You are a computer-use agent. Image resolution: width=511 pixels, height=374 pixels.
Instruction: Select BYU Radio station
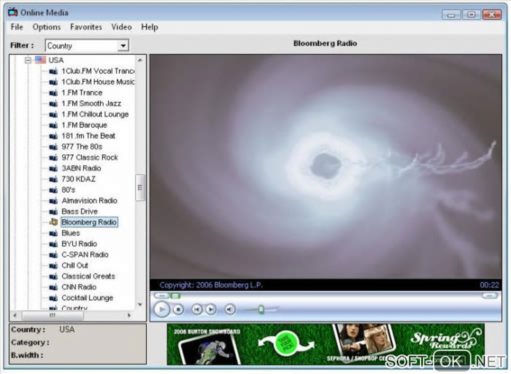coord(79,243)
